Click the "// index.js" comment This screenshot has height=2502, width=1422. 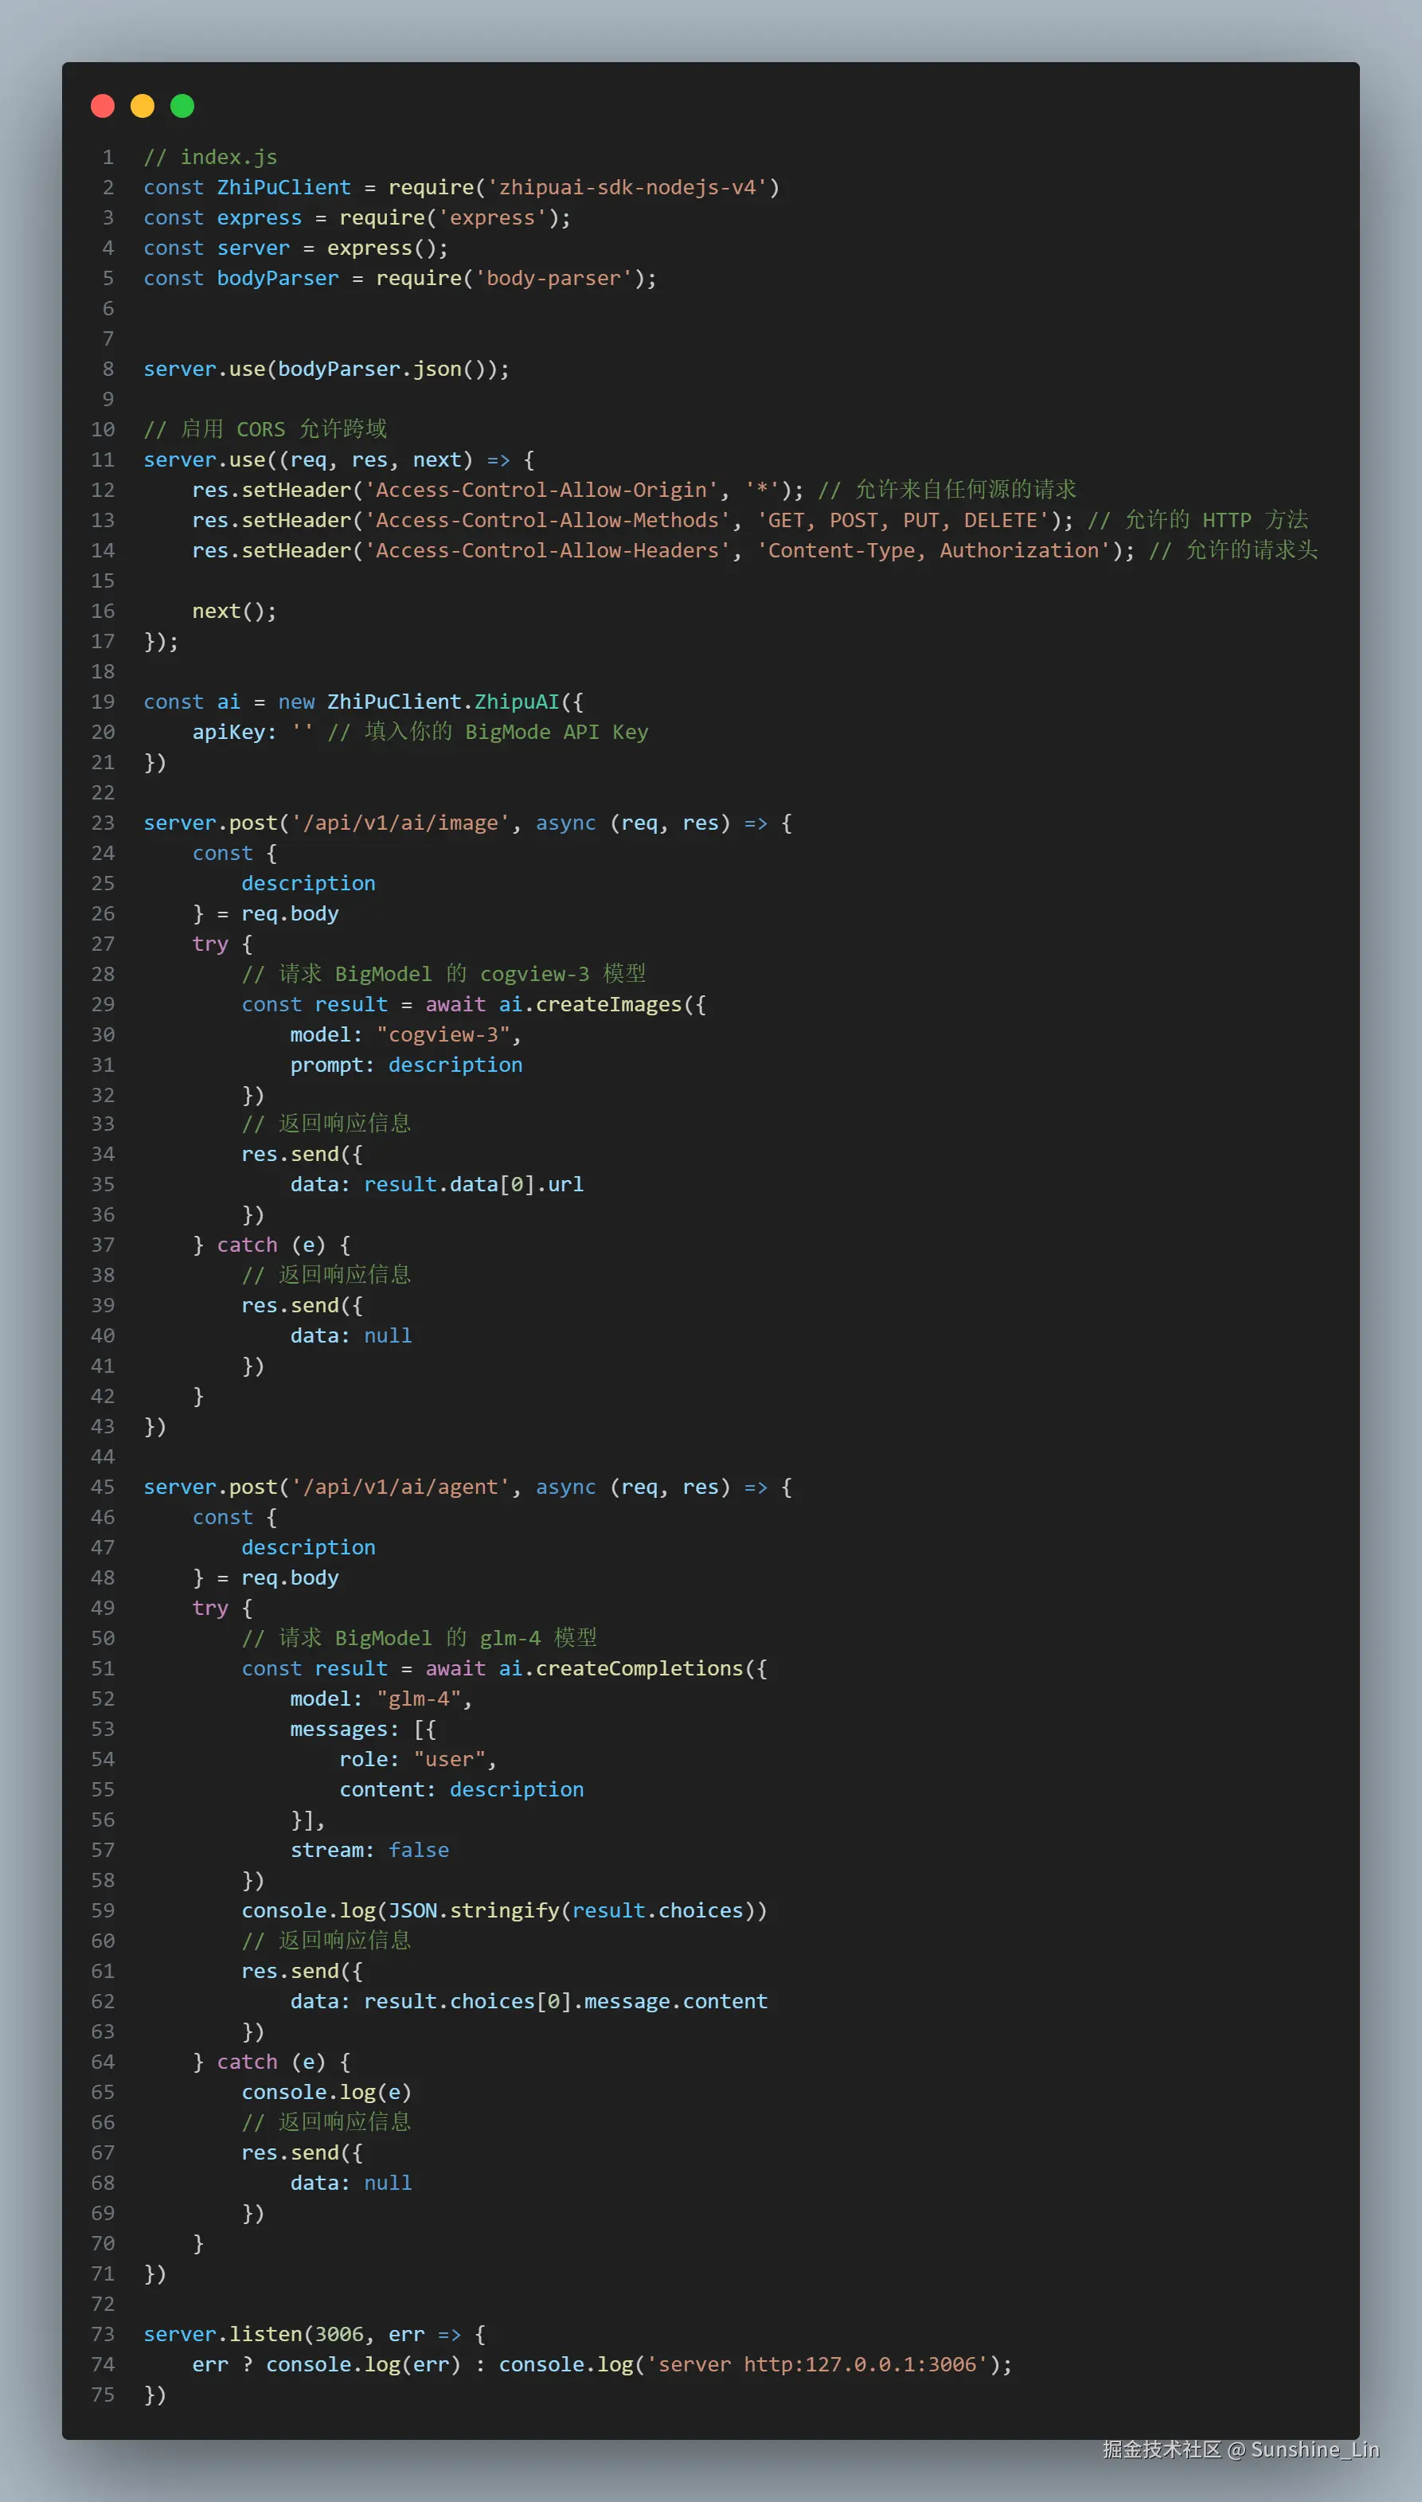[210, 157]
